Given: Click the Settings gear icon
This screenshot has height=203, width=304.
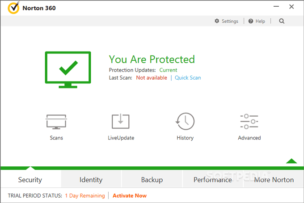Looking at the screenshot, I should (217, 21).
